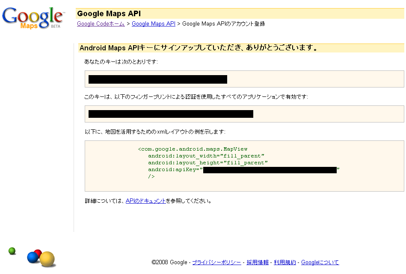The height and width of the screenshot is (274, 406).
Task: Open the プライバシーポリシー footer link
Action: point(216,262)
